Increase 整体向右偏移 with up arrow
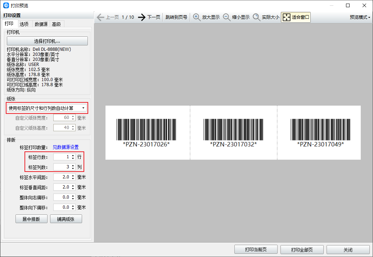373x257 pixels. point(73,196)
